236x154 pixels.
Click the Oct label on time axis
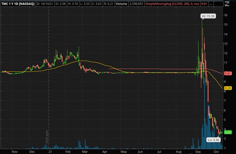click(x=216, y=152)
